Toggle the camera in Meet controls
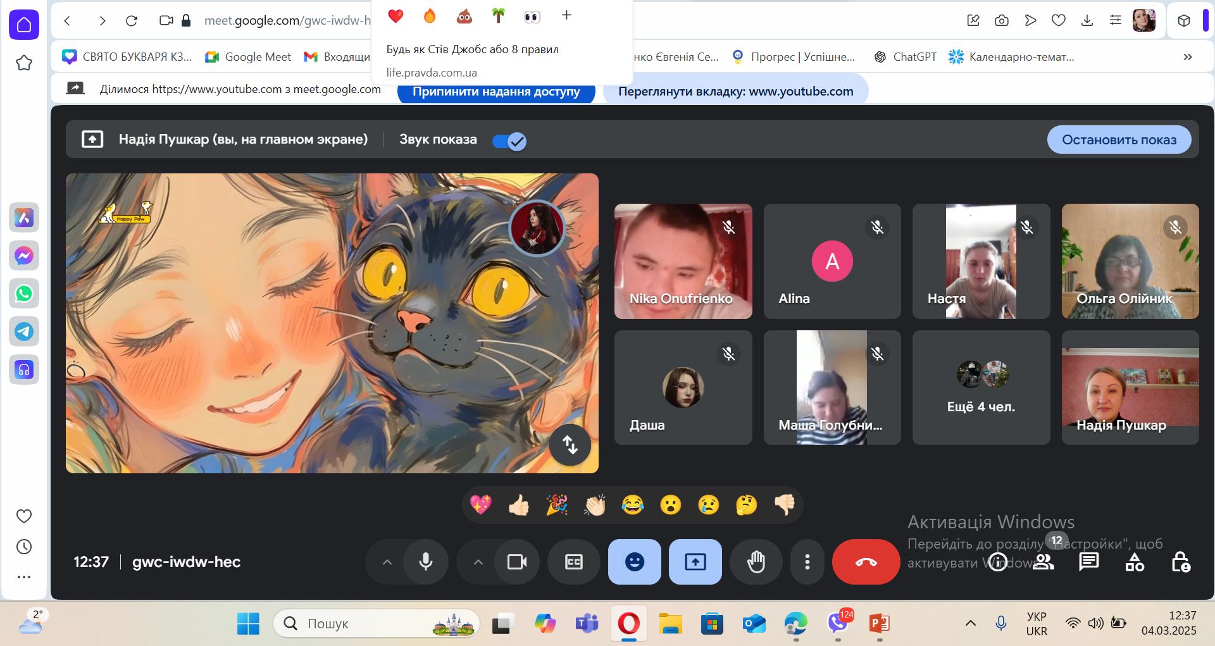The image size is (1215, 646). (517, 562)
